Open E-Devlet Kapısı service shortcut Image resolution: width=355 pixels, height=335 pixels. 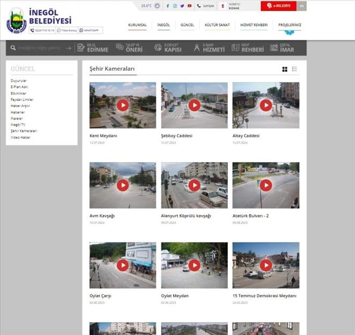click(x=168, y=48)
